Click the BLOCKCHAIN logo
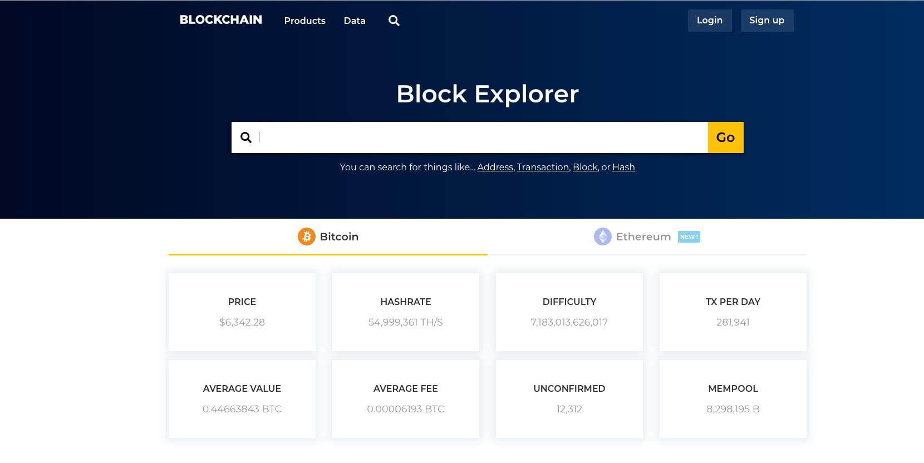This screenshot has height=463, width=924. click(221, 20)
